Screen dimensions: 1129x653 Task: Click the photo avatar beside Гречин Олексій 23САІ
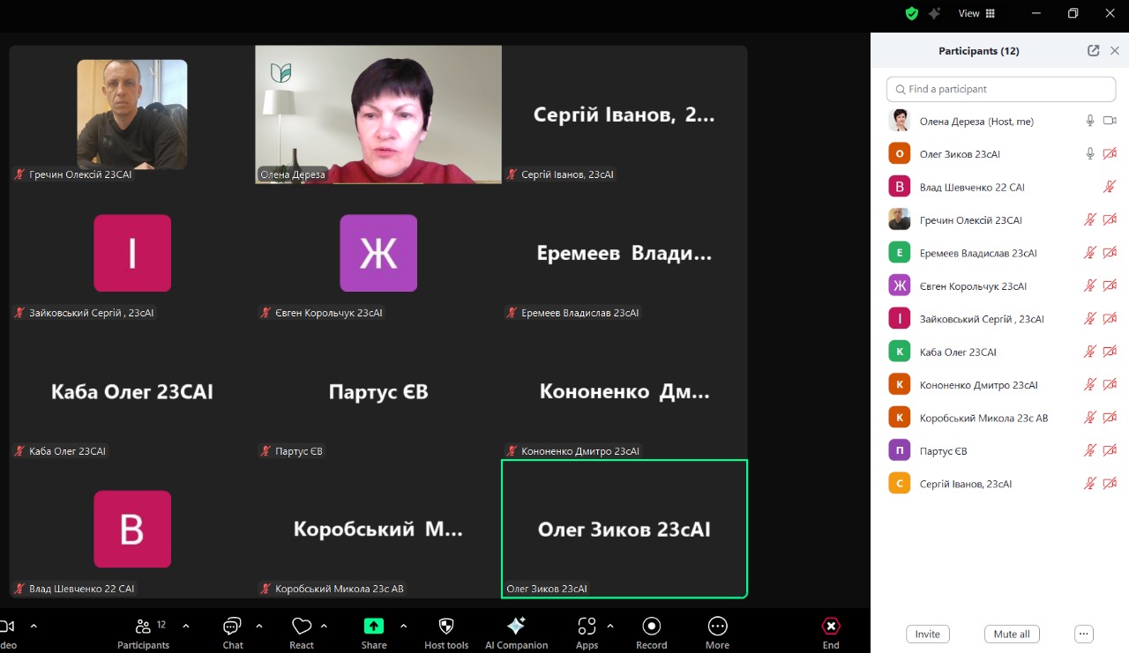[x=899, y=219]
